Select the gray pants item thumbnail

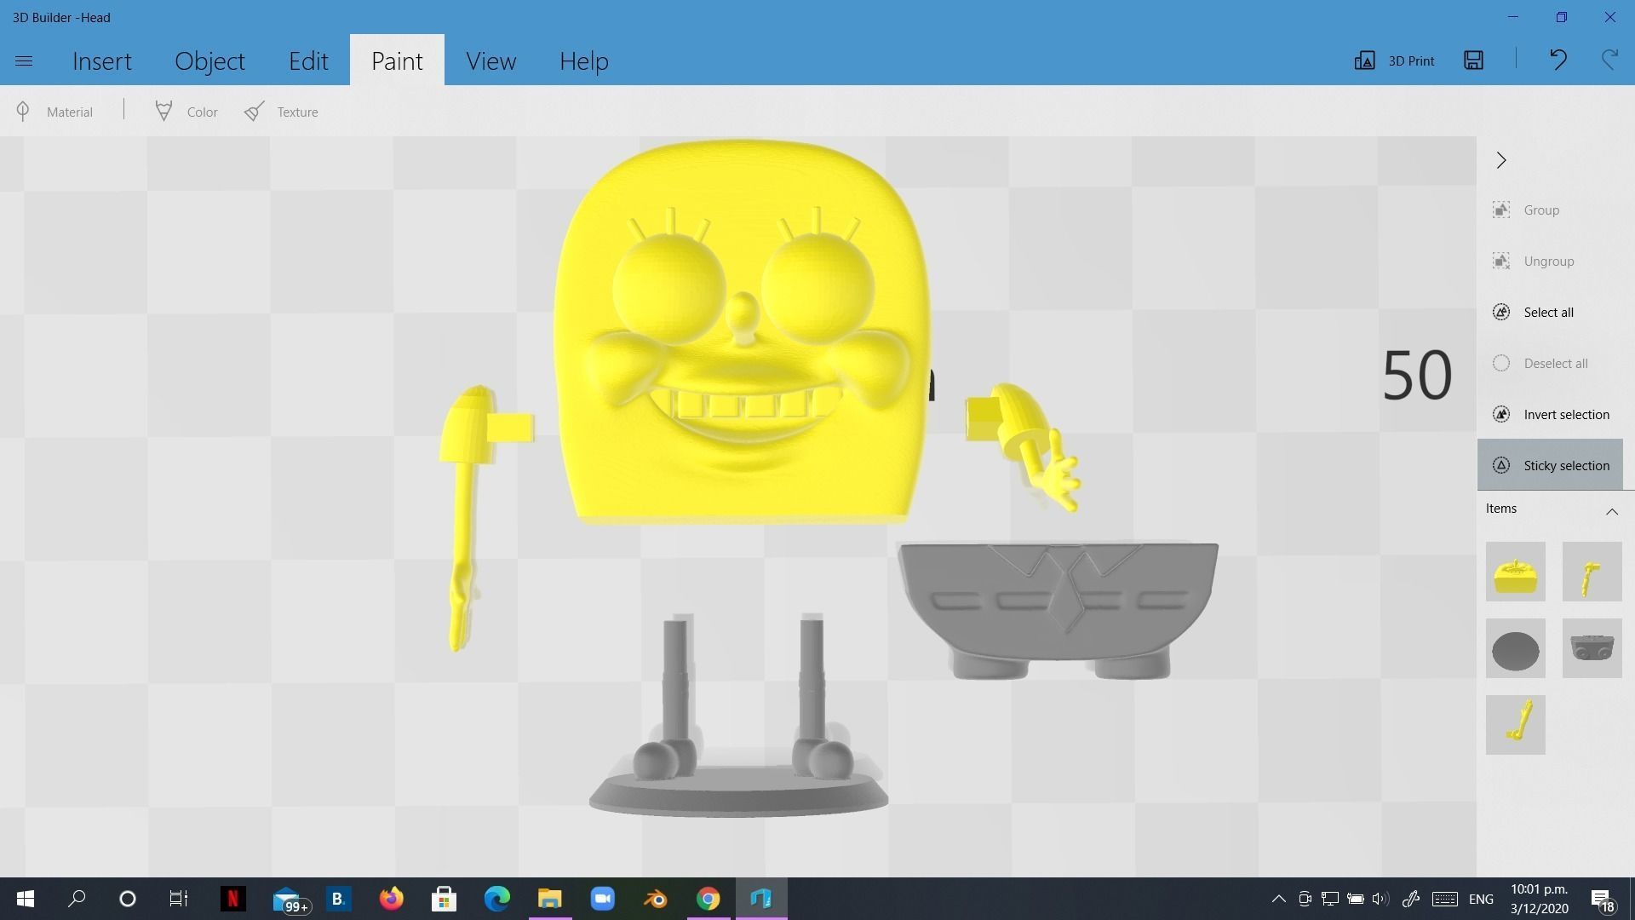click(1592, 648)
